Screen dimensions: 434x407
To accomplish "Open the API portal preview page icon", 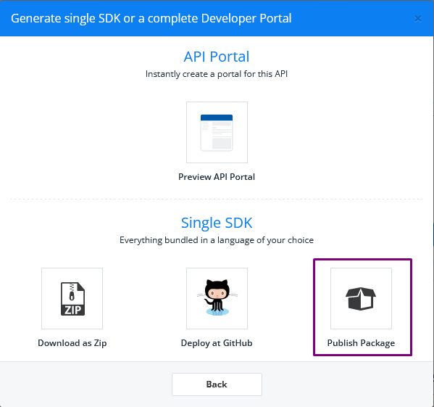I will pos(217,133).
